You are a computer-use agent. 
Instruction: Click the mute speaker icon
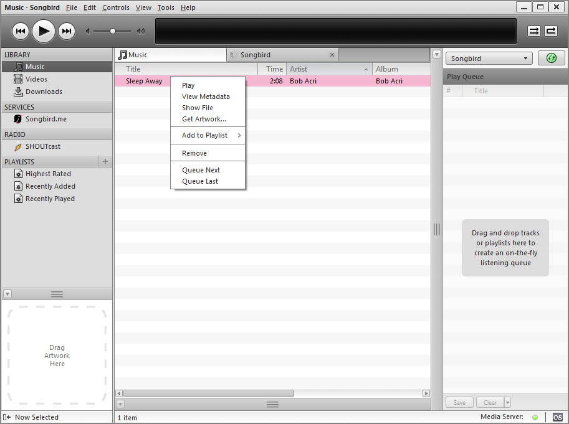[x=87, y=32]
